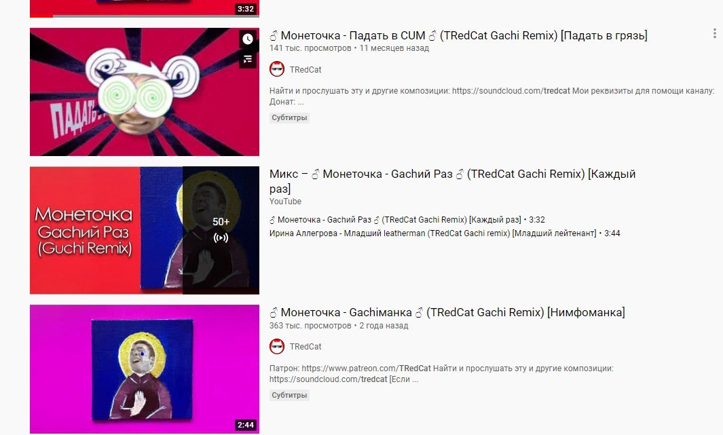Click the pink Gachiманка video thumbnail
Image resolution: width=723 pixels, height=435 pixels.
click(145, 368)
